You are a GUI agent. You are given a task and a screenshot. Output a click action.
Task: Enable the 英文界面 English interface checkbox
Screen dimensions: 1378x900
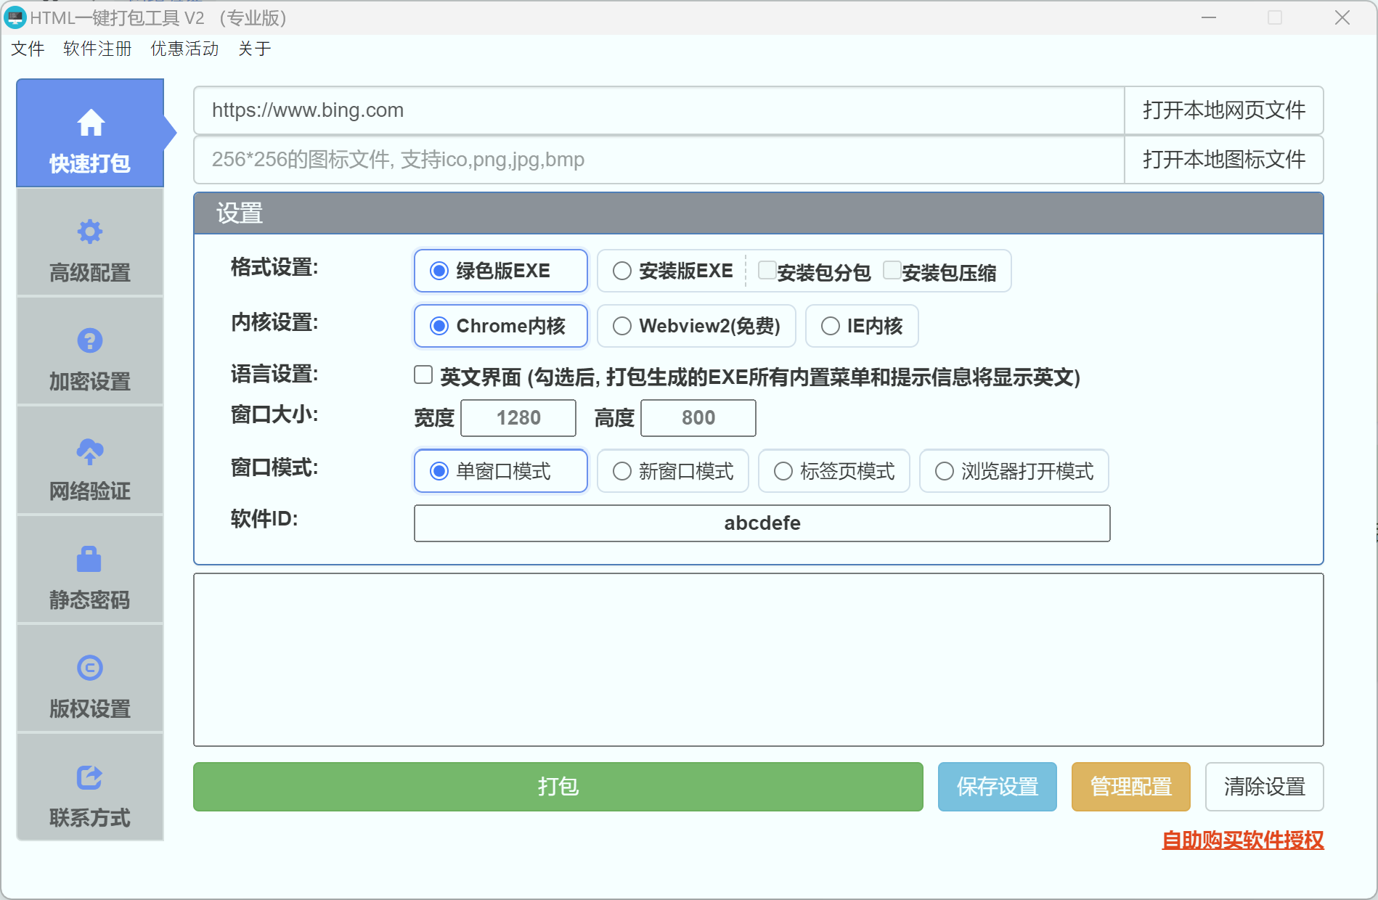pyautogui.click(x=423, y=375)
